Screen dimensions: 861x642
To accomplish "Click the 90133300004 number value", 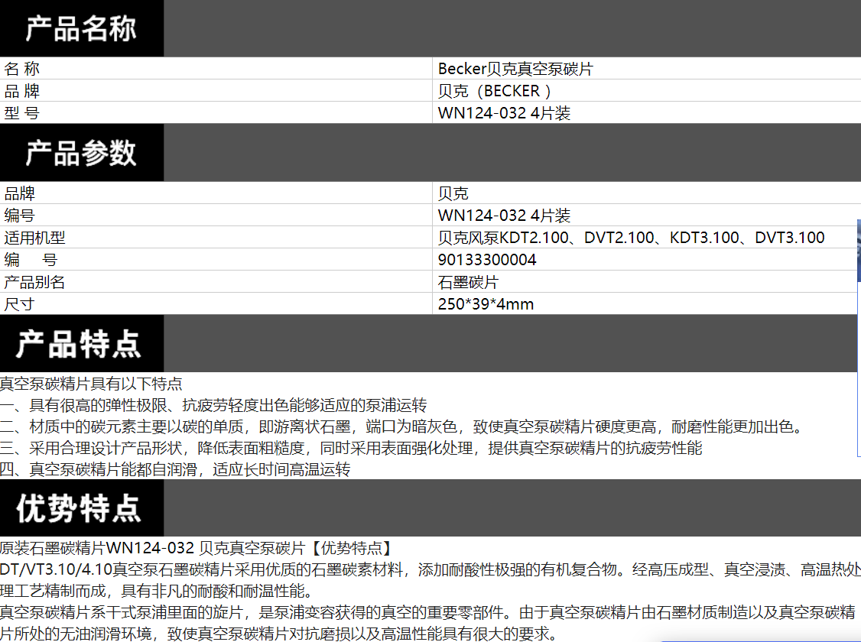I will click(x=487, y=260).
